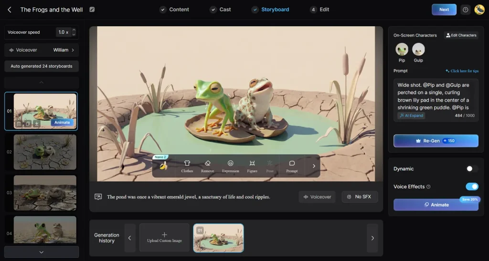Viewport: 489px width, 261px height.
Task: Open the user profile avatar
Action: [479, 10]
